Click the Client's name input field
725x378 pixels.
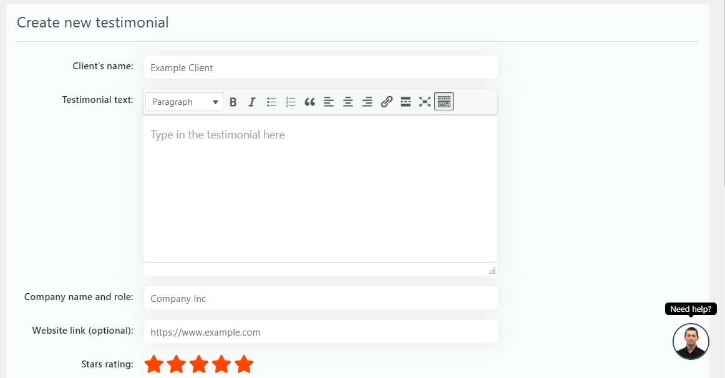click(x=320, y=67)
